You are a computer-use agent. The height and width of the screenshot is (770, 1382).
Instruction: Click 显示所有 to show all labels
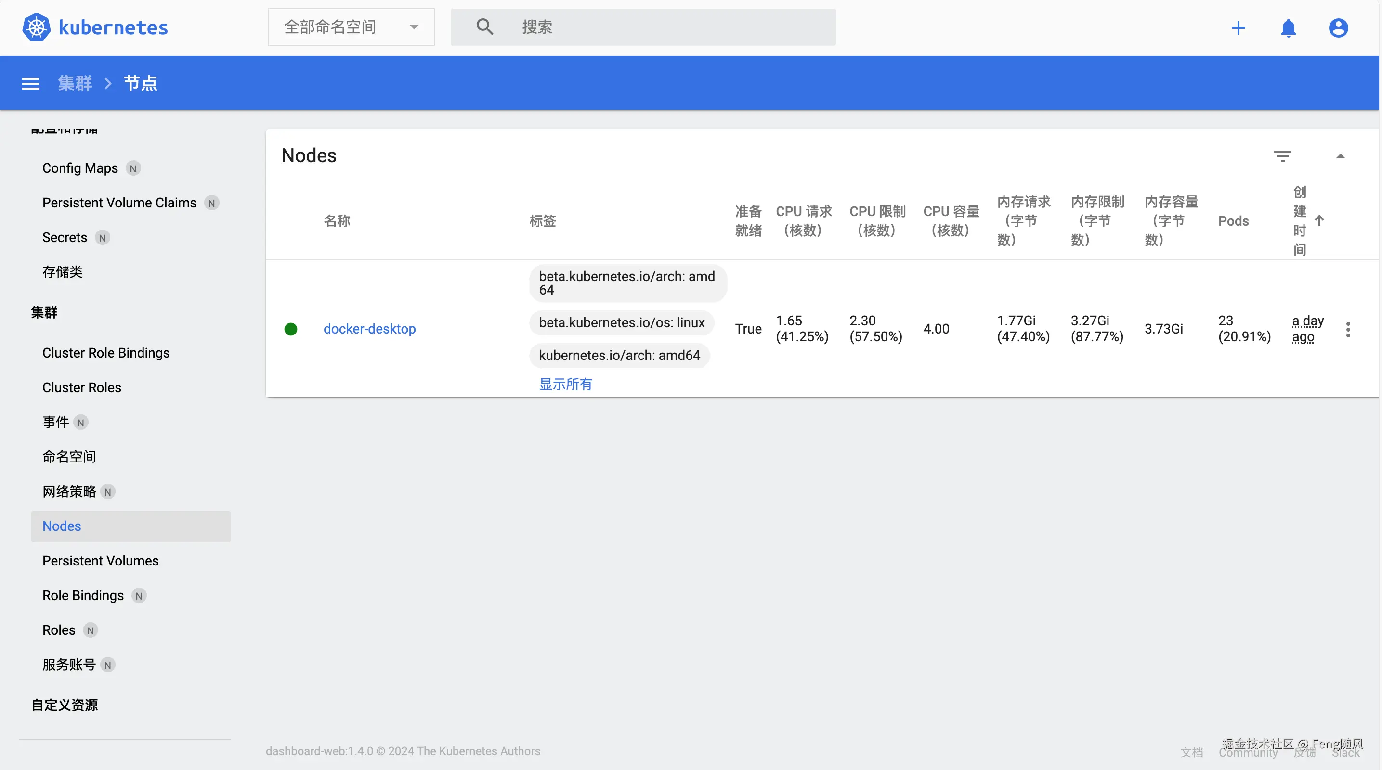point(565,384)
